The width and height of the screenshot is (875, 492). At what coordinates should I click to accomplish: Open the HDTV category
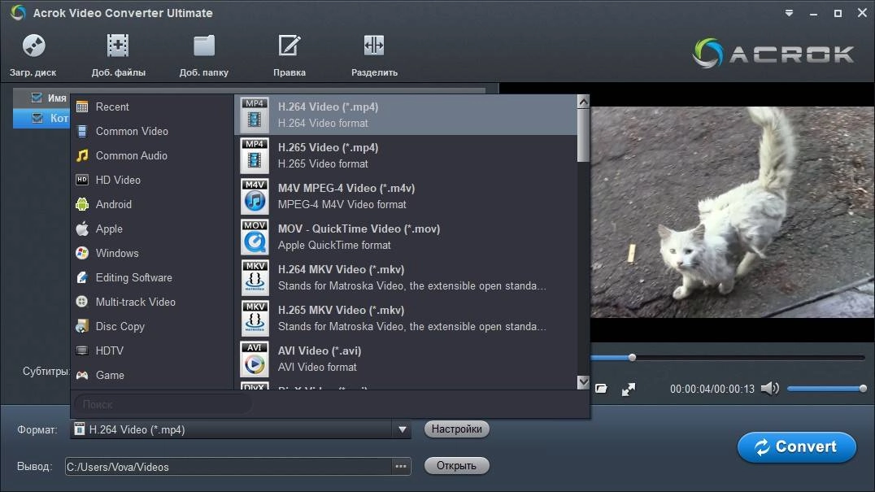(x=109, y=350)
